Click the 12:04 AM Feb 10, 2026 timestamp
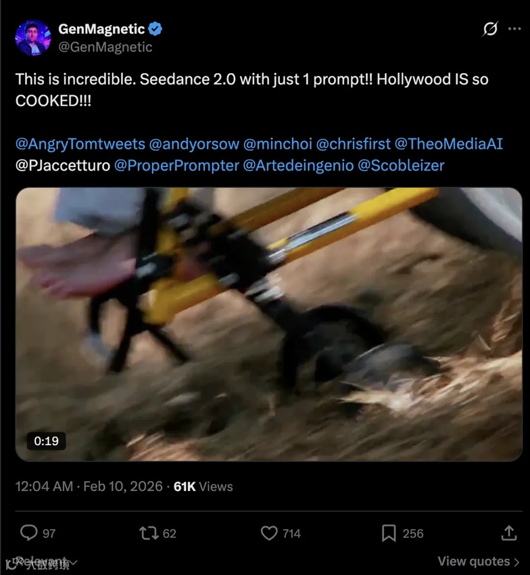 (x=89, y=486)
